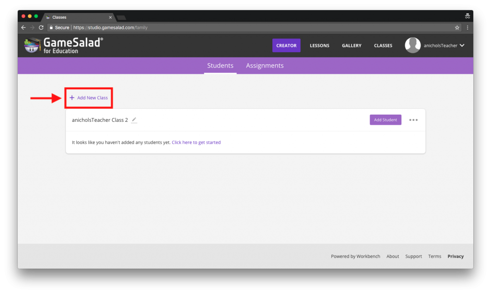Open the Privacy footer link

tap(456, 256)
